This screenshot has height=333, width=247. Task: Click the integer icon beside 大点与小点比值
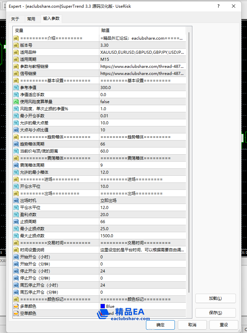pyautogui.click(x=16, y=130)
